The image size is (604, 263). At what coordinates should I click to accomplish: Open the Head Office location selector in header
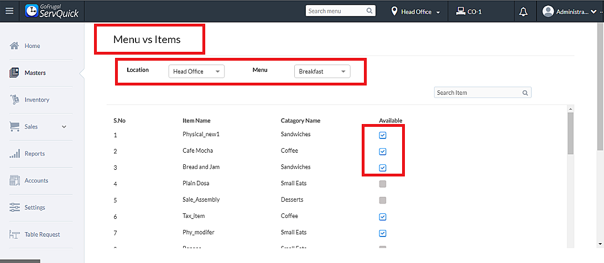tap(416, 12)
